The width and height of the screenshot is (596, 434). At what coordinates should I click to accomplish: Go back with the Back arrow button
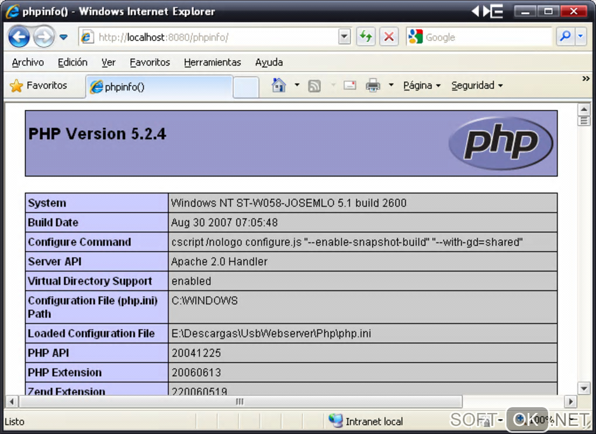pos(19,37)
